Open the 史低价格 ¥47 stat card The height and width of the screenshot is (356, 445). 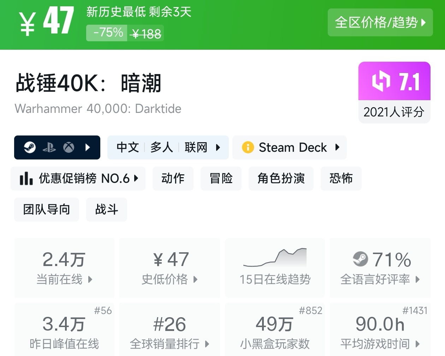(x=170, y=268)
